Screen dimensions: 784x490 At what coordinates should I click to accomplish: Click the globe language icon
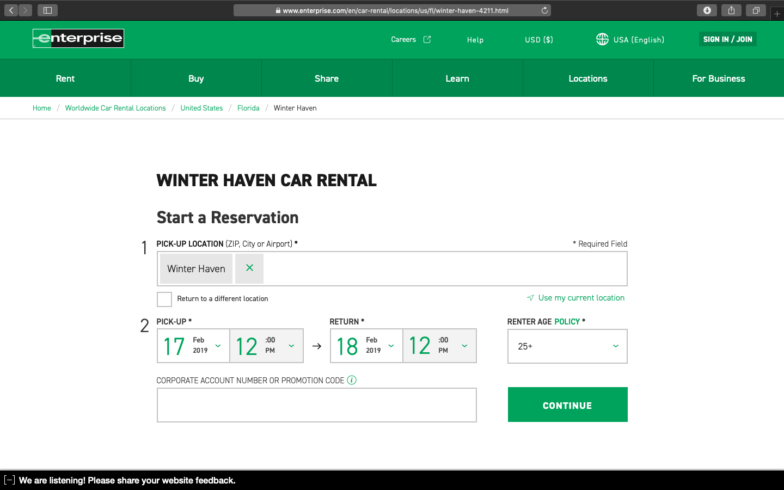pos(602,39)
